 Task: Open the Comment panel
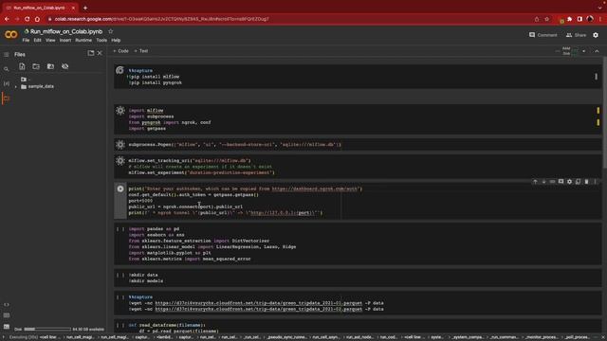(543, 35)
